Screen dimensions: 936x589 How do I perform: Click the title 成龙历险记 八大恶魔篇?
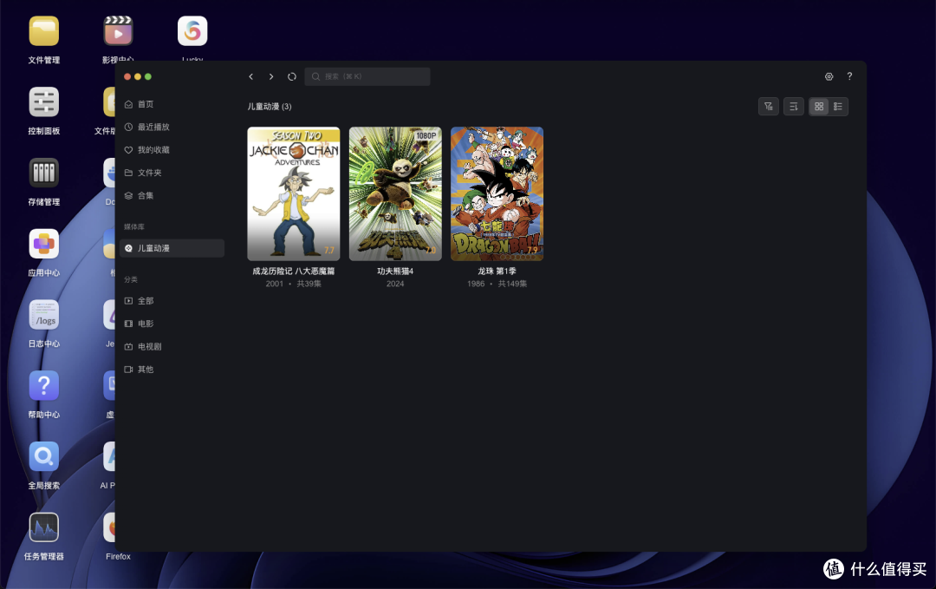point(294,272)
